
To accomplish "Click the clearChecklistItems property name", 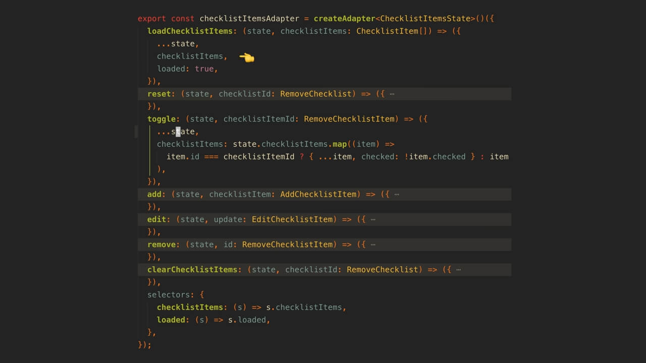I will [x=192, y=270].
